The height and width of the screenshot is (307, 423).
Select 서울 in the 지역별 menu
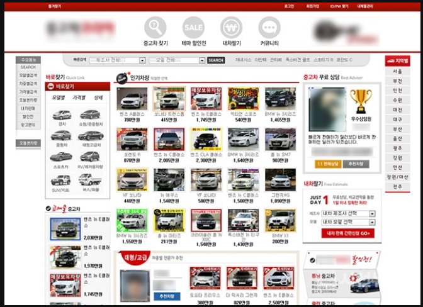point(397,72)
